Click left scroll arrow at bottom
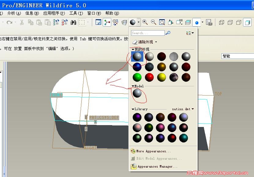Viewport: 254px width, 177px height. pos(4,174)
